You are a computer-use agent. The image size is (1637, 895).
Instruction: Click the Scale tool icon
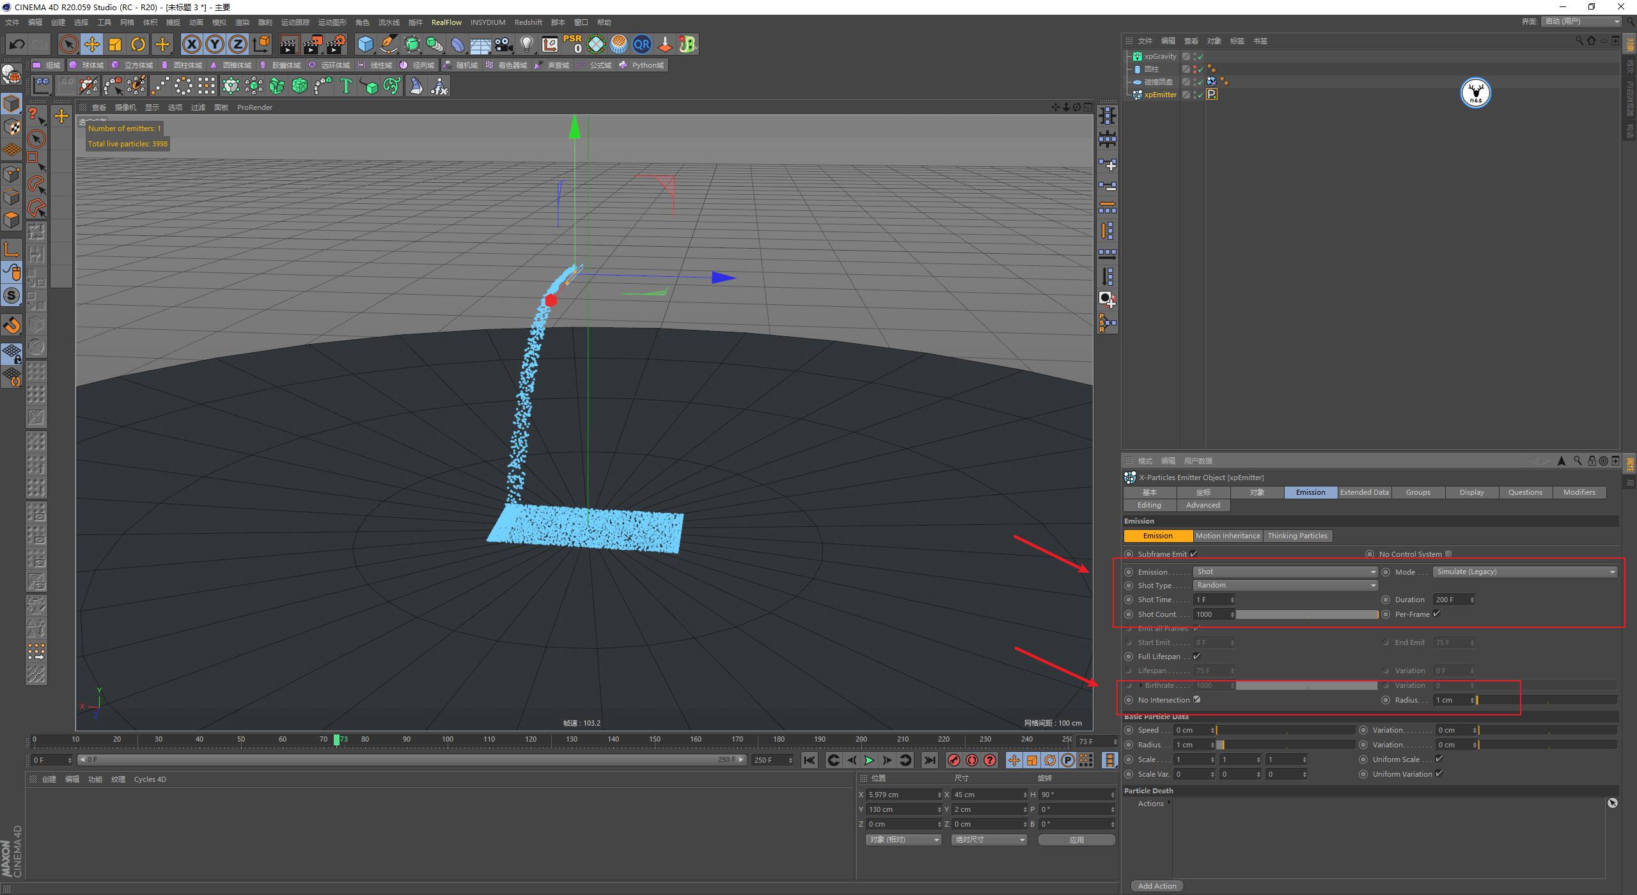tap(116, 44)
